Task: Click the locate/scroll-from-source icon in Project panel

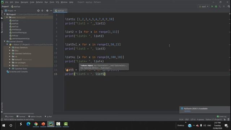Action: (x=38, y=10)
